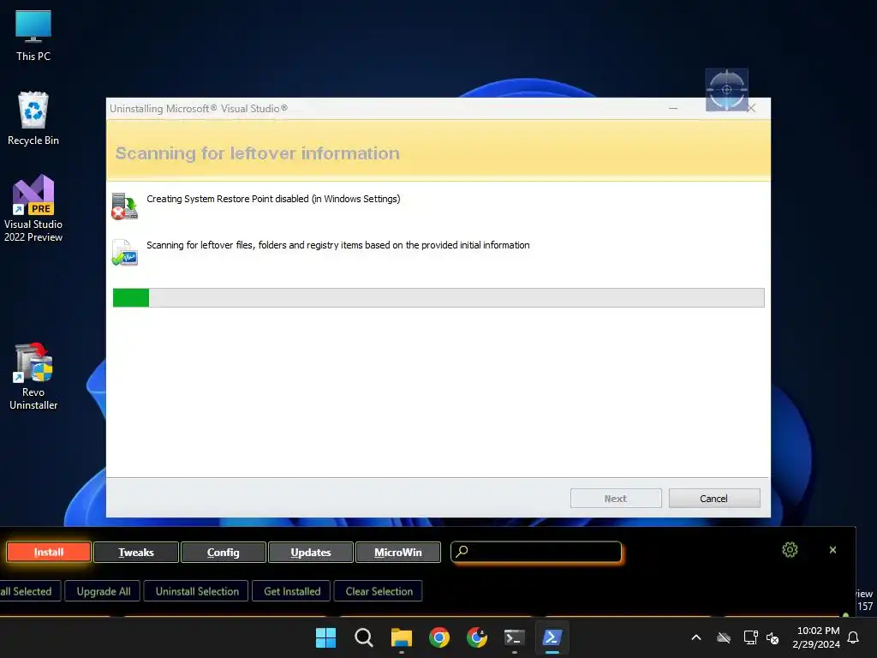Click the disabled Next button
This screenshot has height=658, width=877.
click(616, 499)
